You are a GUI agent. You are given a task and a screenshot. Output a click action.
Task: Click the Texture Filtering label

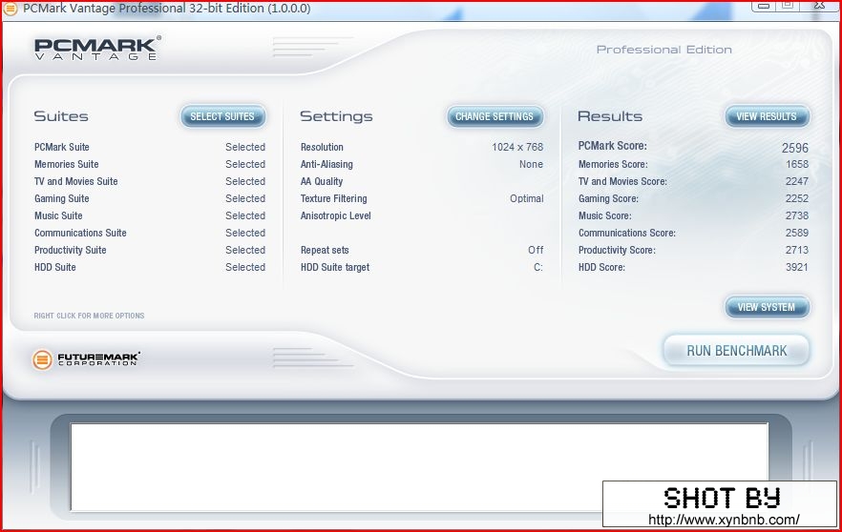333,198
